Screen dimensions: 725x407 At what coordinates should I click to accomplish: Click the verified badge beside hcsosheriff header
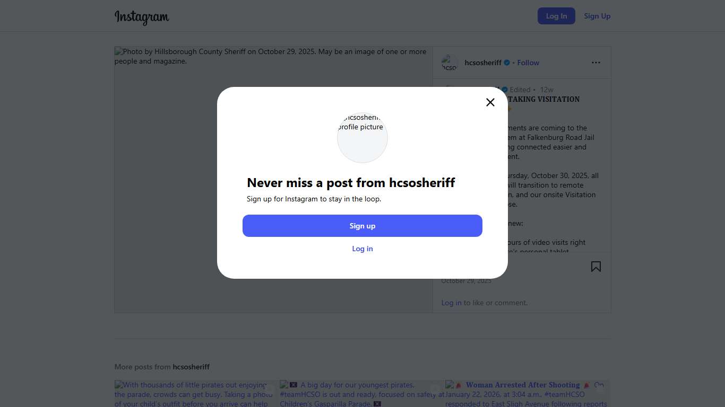tap(507, 63)
